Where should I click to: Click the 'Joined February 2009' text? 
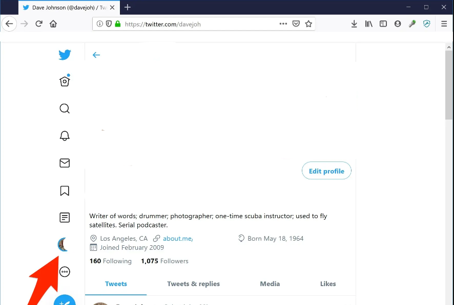point(132,248)
